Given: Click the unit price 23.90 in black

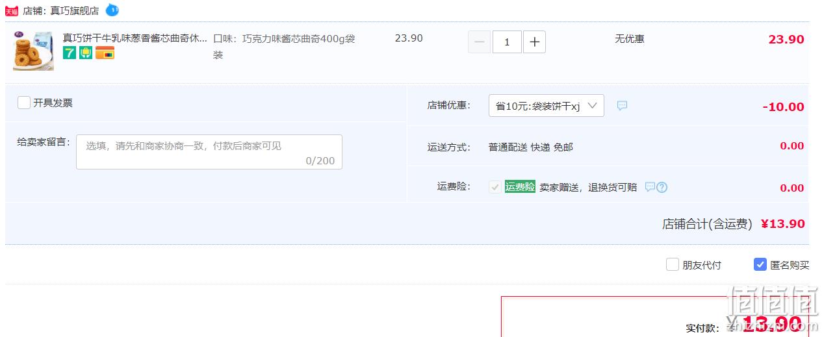Looking at the screenshot, I should (x=409, y=38).
